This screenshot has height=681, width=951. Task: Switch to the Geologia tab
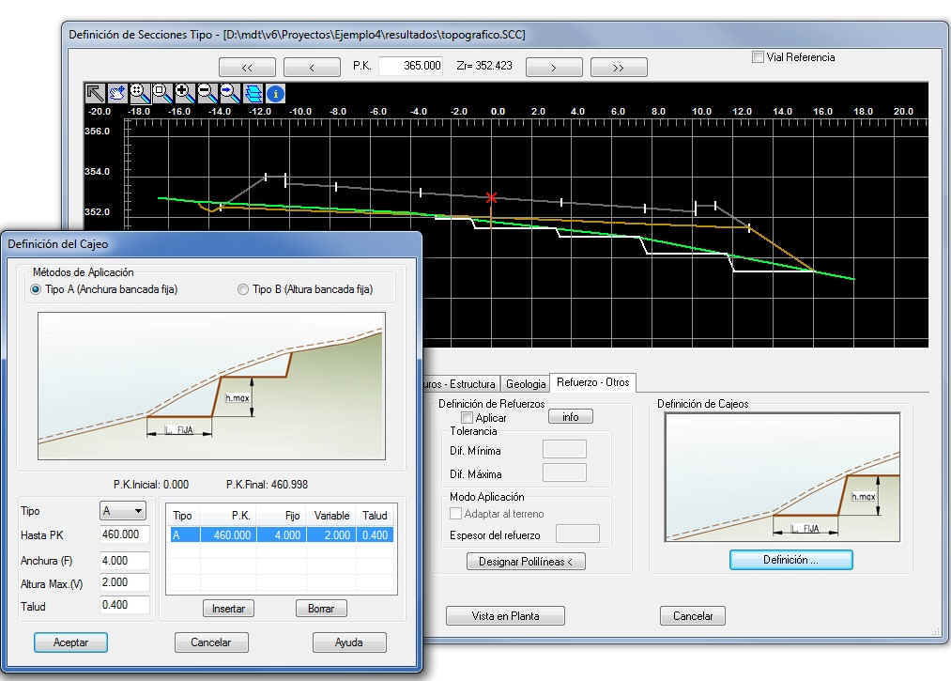pos(525,383)
